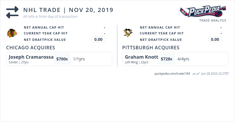
Task: Click the $700K cap hit badge
Action: tap(62, 59)
